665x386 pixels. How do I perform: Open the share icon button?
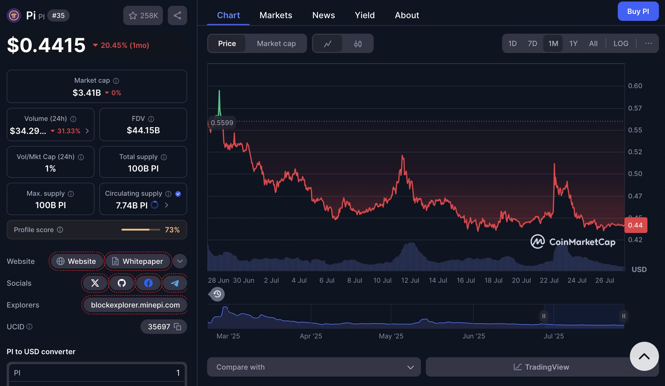[x=177, y=15]
